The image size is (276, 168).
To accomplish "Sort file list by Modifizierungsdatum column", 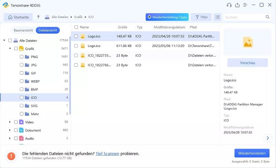I will (x=169, y=27).
